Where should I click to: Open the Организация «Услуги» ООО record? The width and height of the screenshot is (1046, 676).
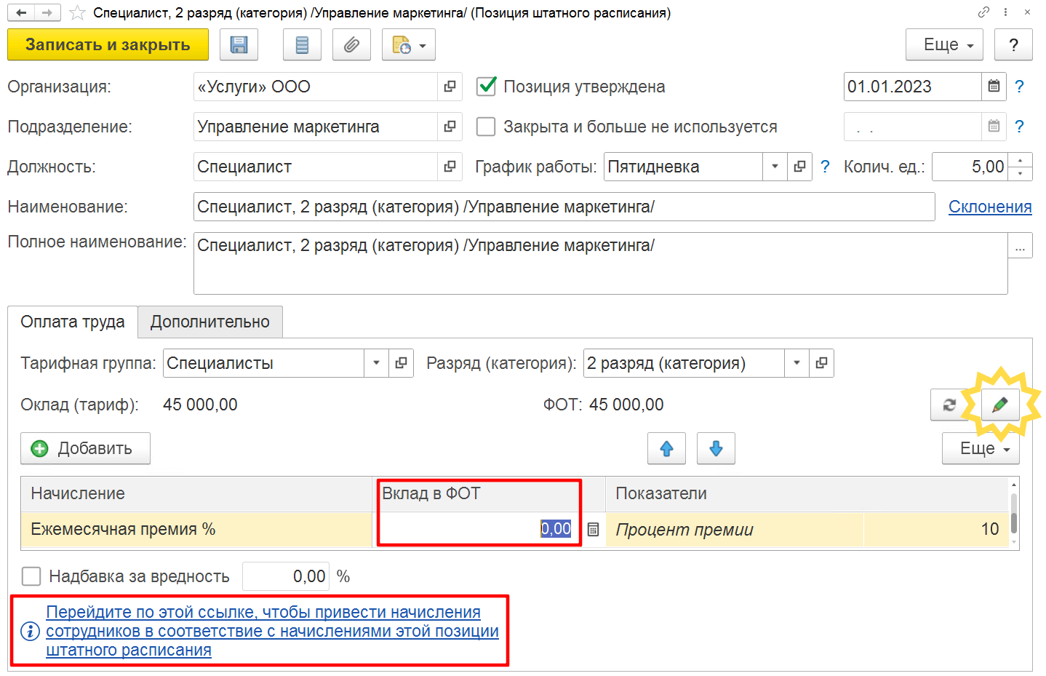click(450, 87)
